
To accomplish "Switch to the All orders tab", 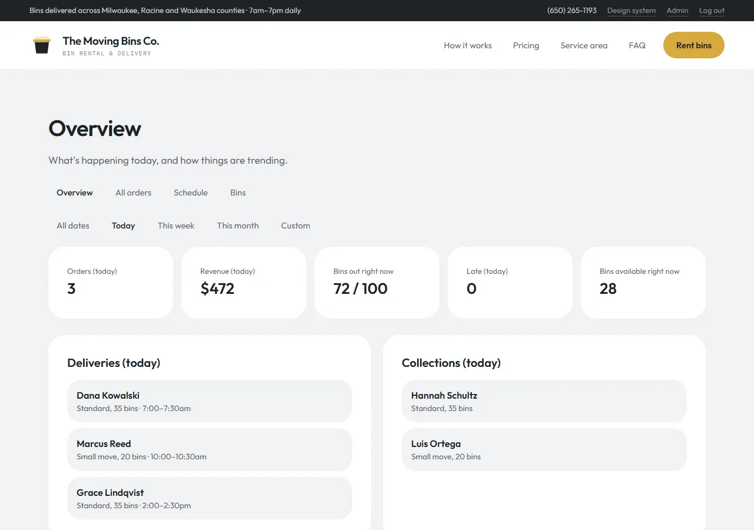I will point(133,193).
